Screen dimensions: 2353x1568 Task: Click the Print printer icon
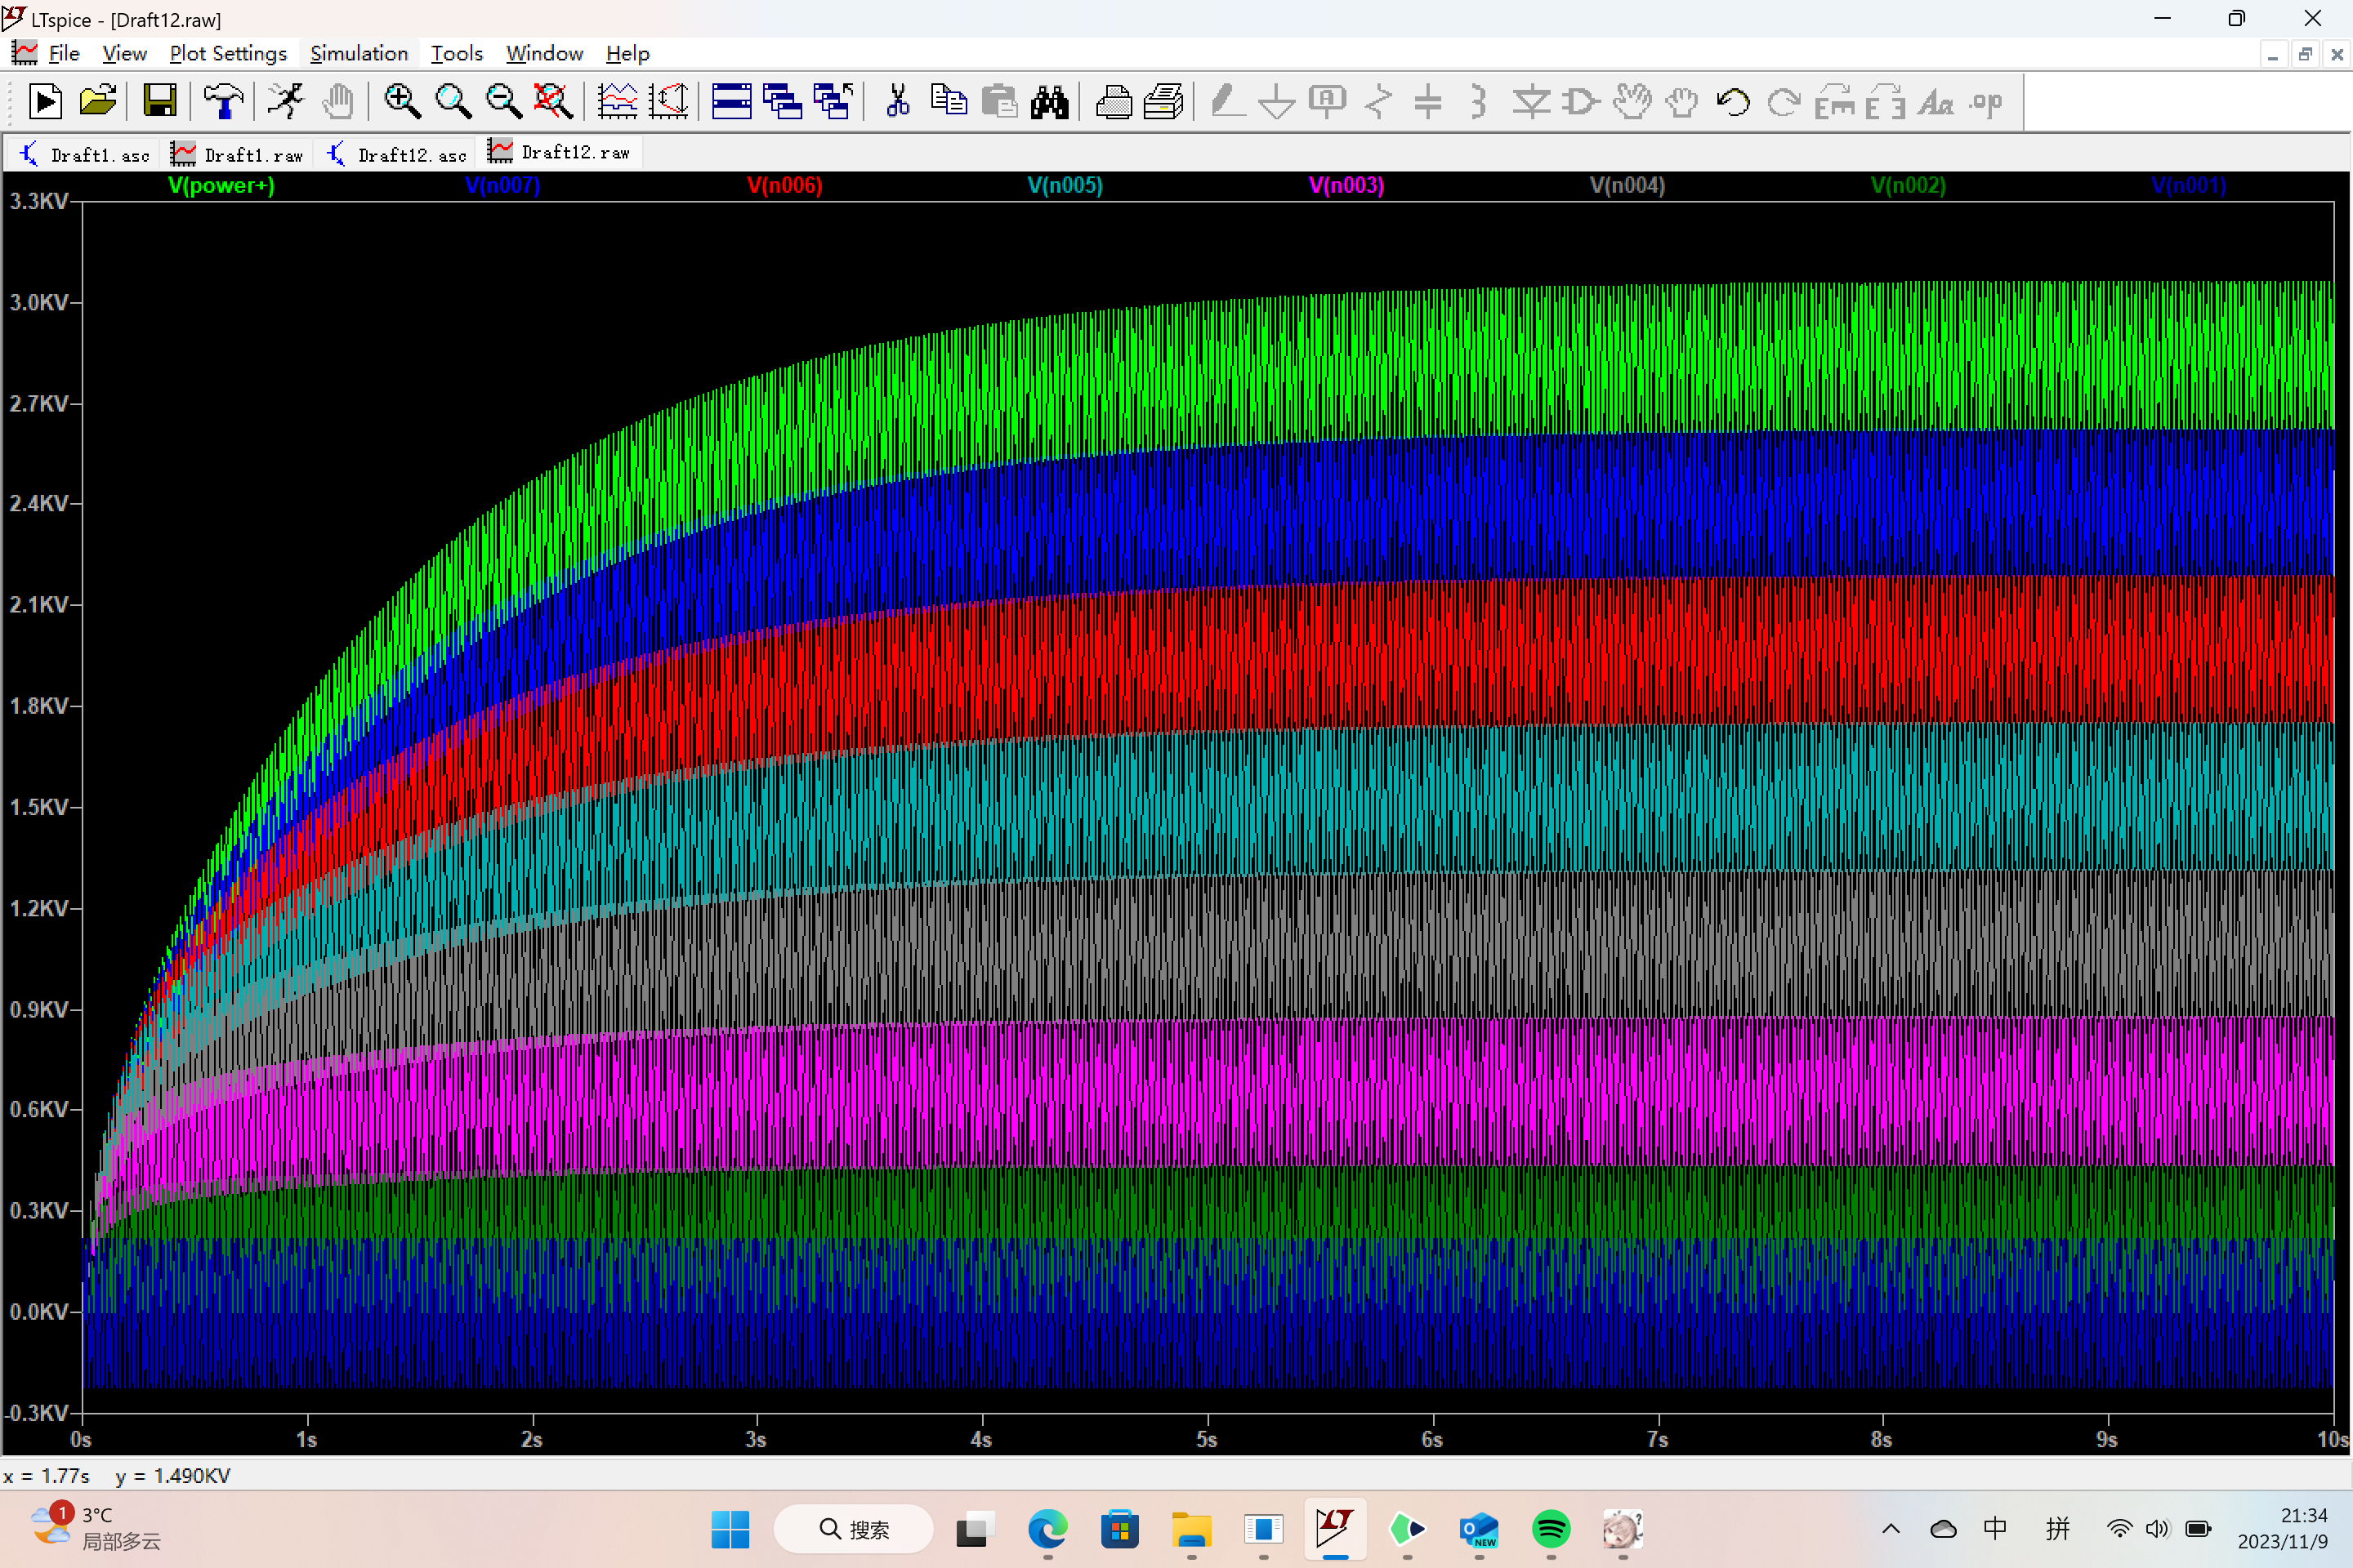[1113, 102]
